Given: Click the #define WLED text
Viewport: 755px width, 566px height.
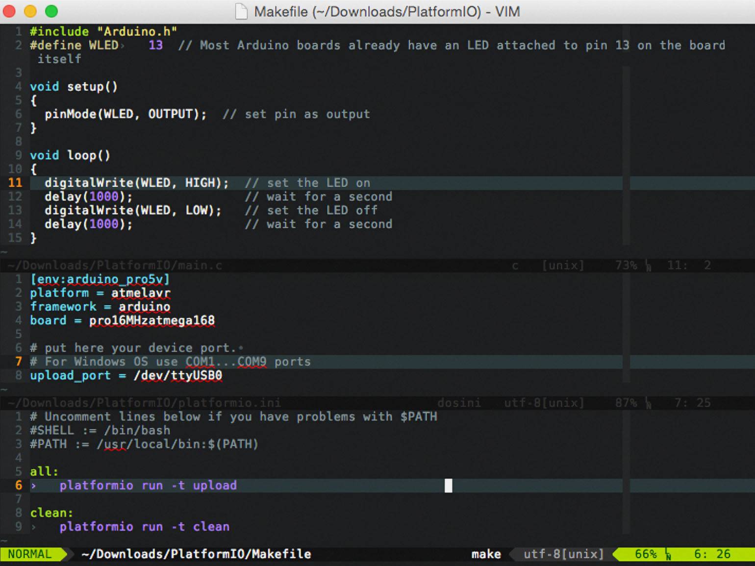Looking at the screenshot, I should pos(74,45).
